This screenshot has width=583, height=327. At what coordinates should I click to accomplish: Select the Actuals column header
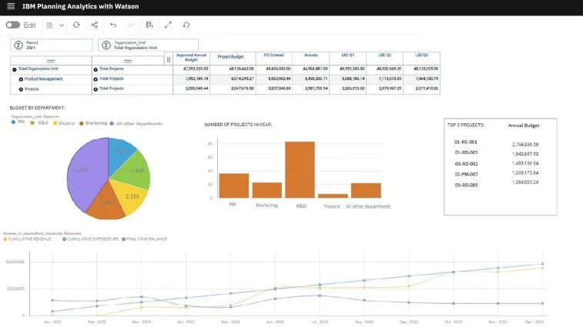click(x=311, y=55)
